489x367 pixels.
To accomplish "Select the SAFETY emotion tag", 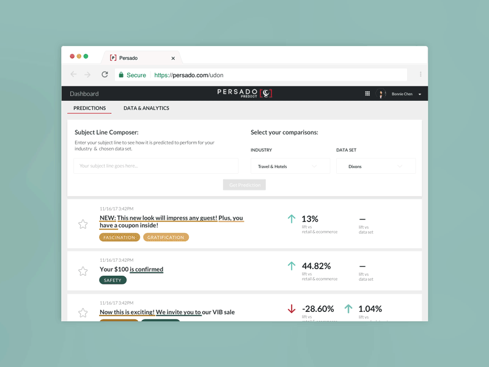I will 112,280.
